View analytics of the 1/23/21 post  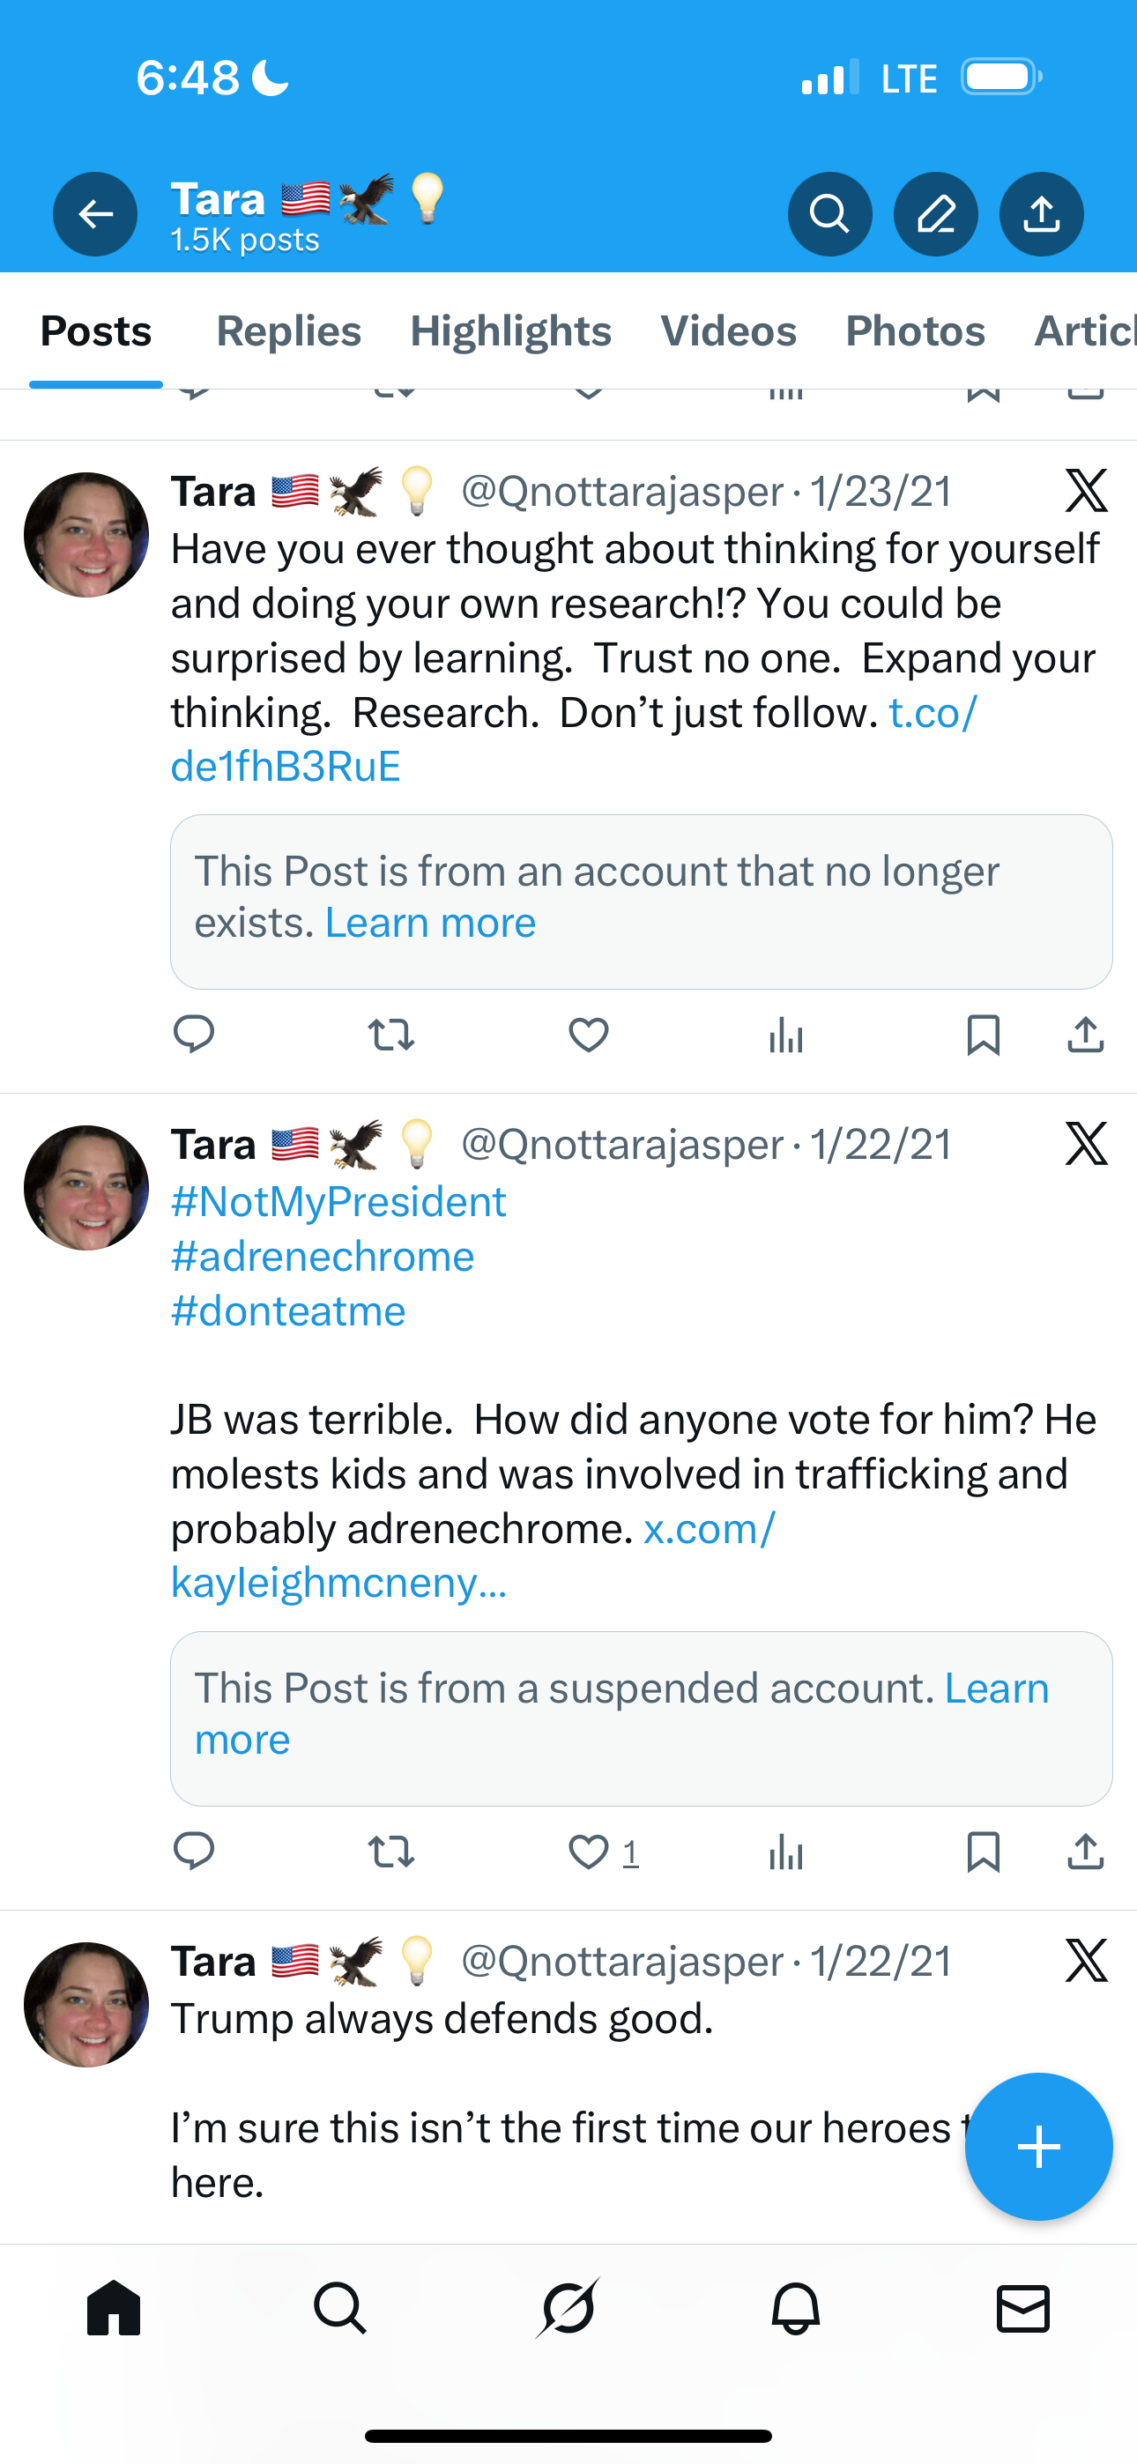point(785,1035)
